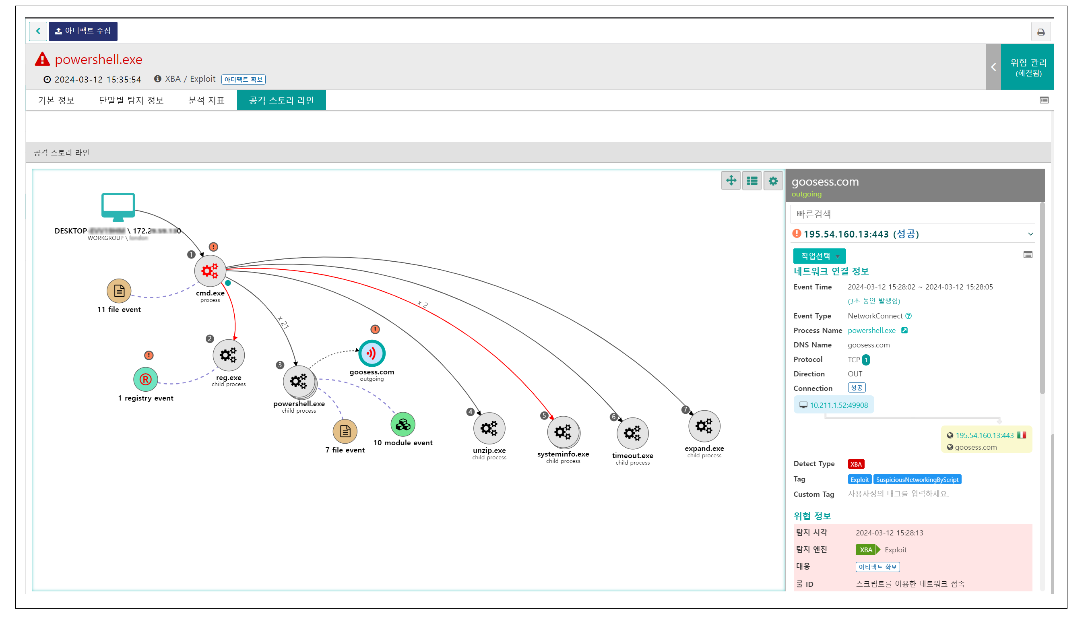Click the Exploit tag
This screenshot has height=628, width=1088.
[x=859, y=479]
